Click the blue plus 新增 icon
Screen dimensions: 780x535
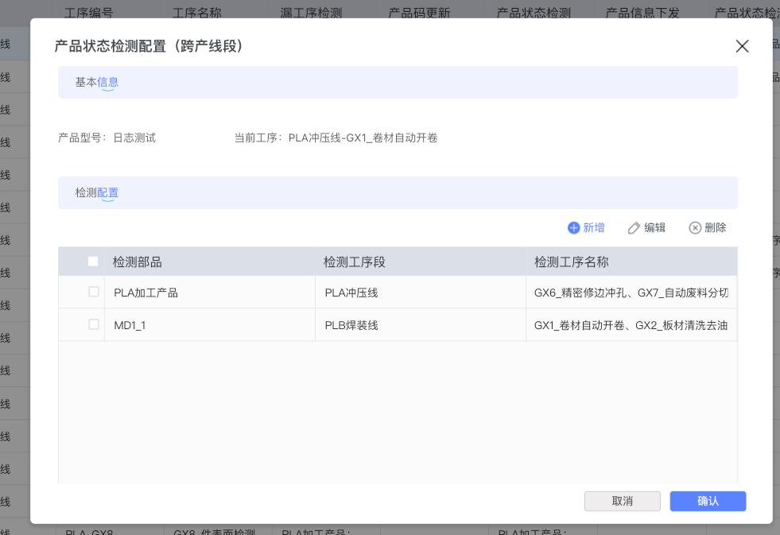(x=574, y=228)
